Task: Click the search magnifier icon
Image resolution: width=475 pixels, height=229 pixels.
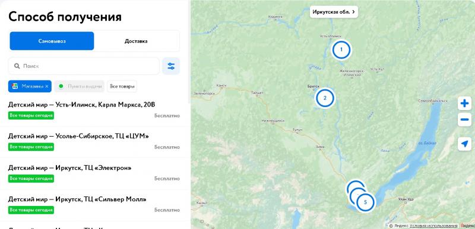Action: point(17,66)
